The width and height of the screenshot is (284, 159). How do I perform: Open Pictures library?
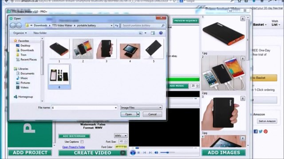(25, 83)
